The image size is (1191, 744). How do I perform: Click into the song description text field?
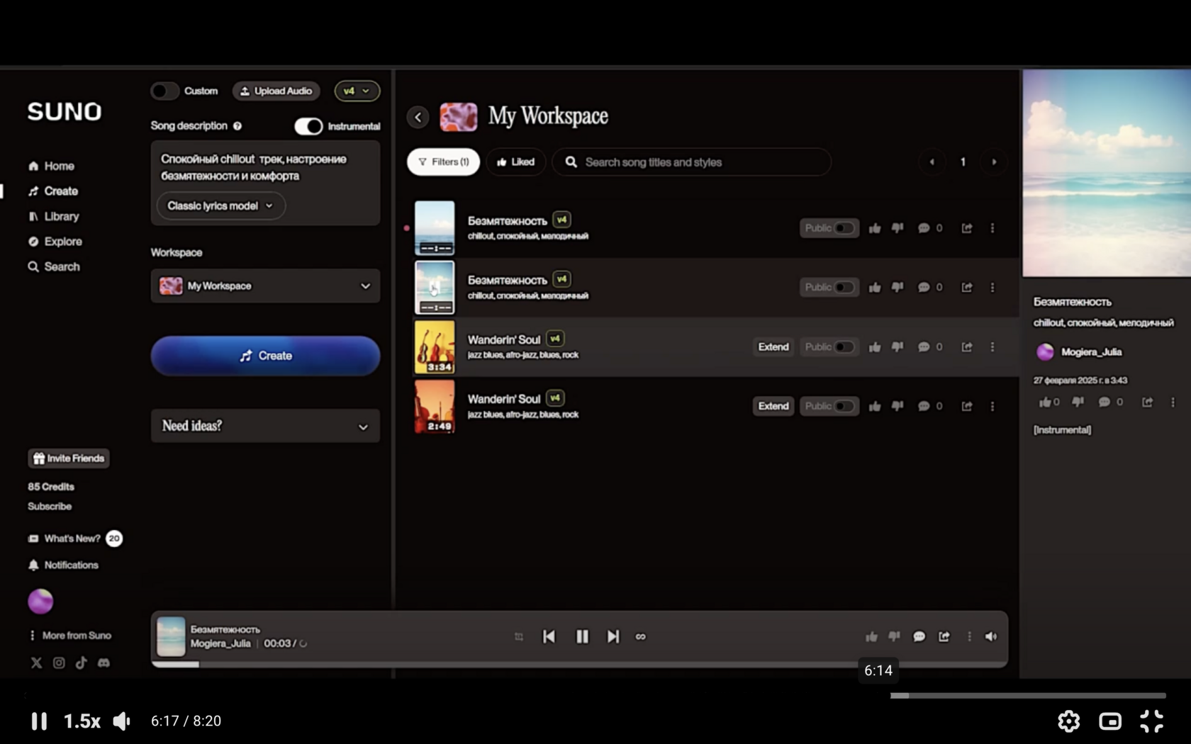coord(265,167)
